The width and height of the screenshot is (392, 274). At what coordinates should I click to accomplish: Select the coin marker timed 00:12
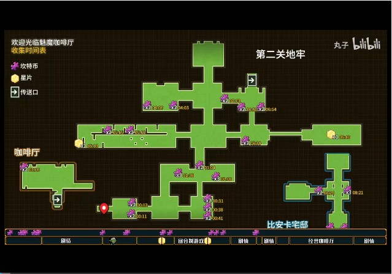132,202
